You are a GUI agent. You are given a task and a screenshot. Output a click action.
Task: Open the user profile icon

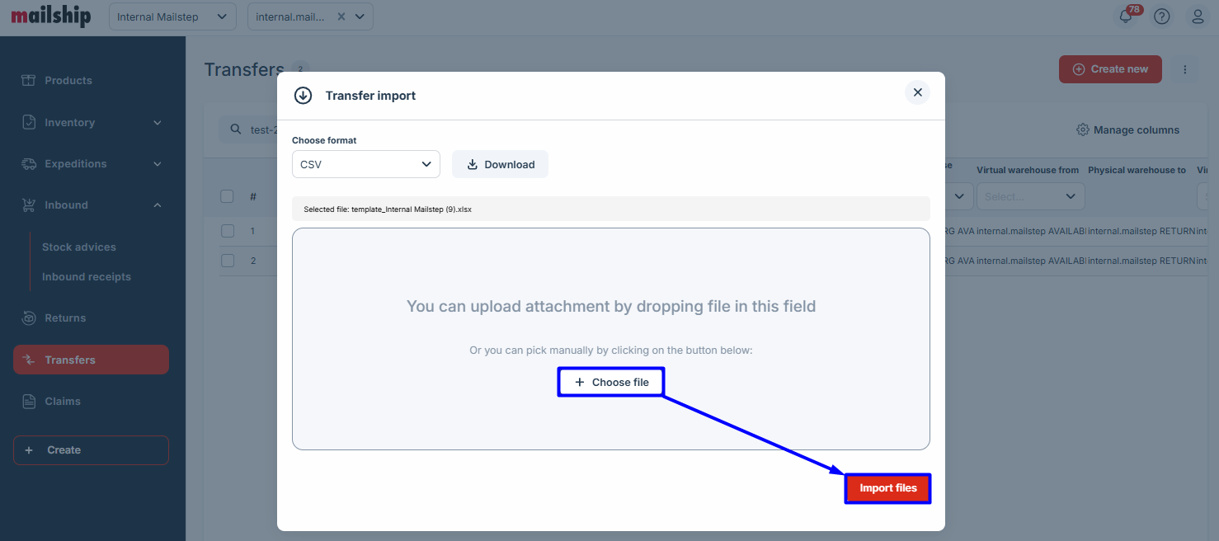coord(1198,16)
